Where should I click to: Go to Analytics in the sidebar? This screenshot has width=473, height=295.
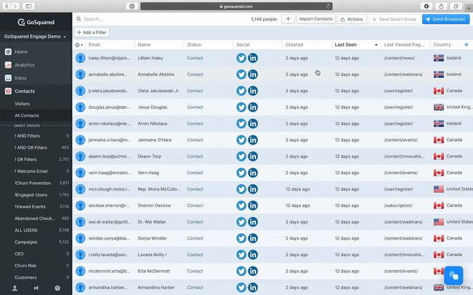tap(24, 65)
